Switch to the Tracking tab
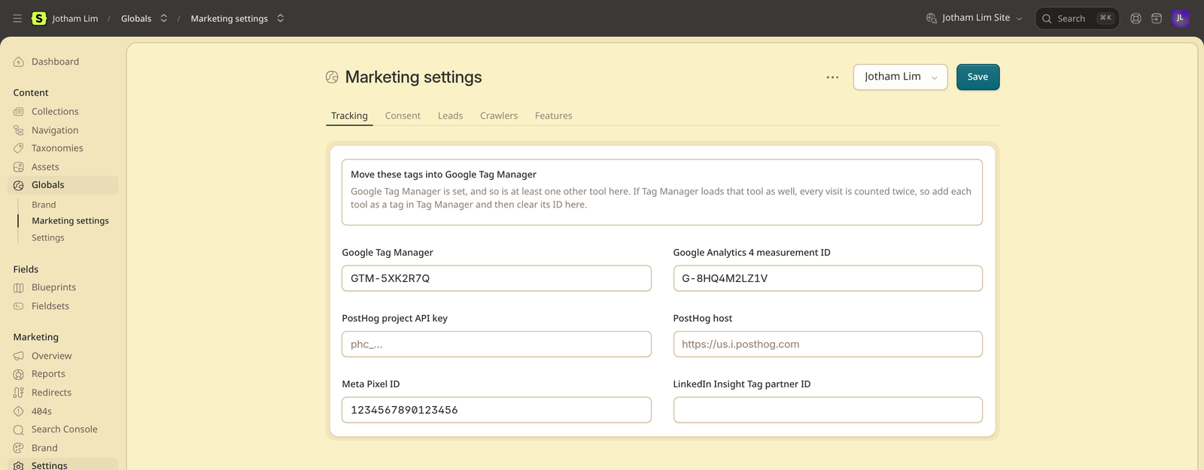 (349, 116)
